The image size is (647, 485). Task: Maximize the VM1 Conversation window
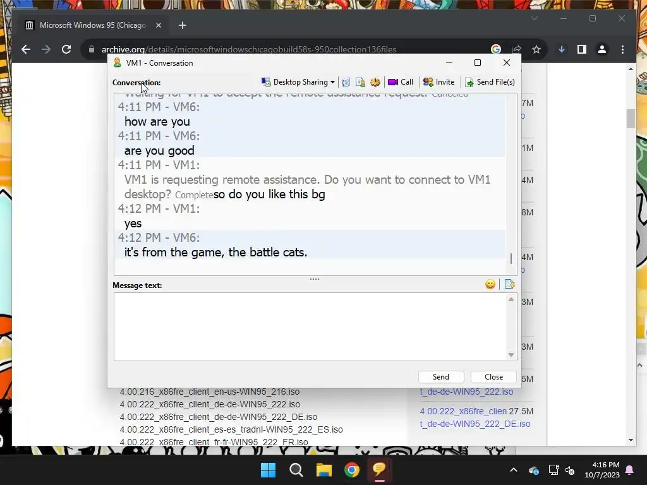[478, 63]
